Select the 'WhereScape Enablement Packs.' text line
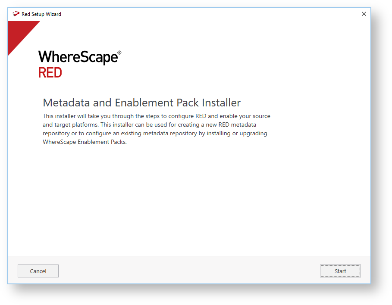The height and width of the screenshot is (305, 392). [85, 142]
